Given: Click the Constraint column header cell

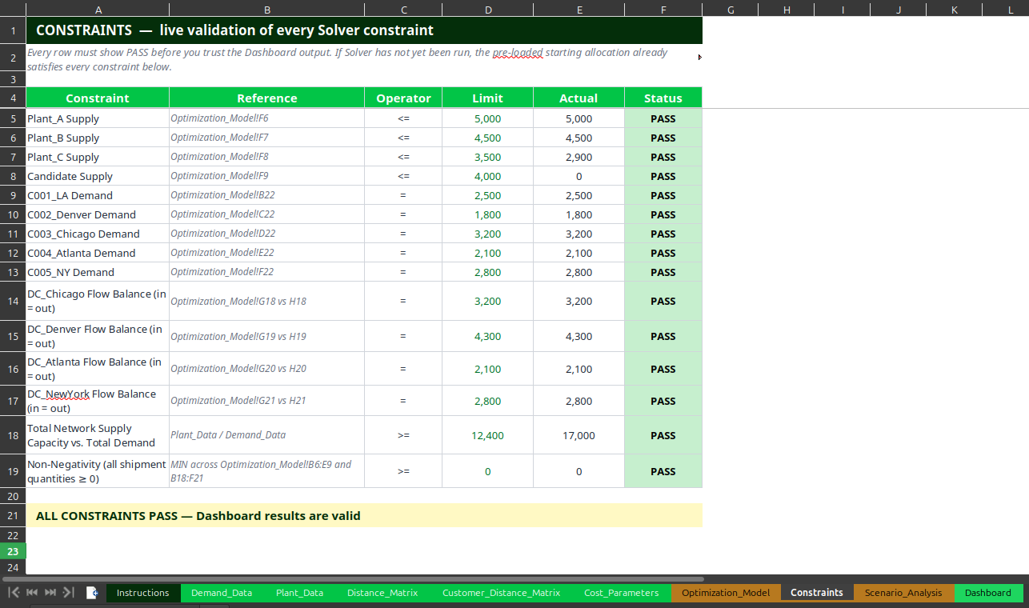Looking at the screenshot, I should click(x=98, y=98).
